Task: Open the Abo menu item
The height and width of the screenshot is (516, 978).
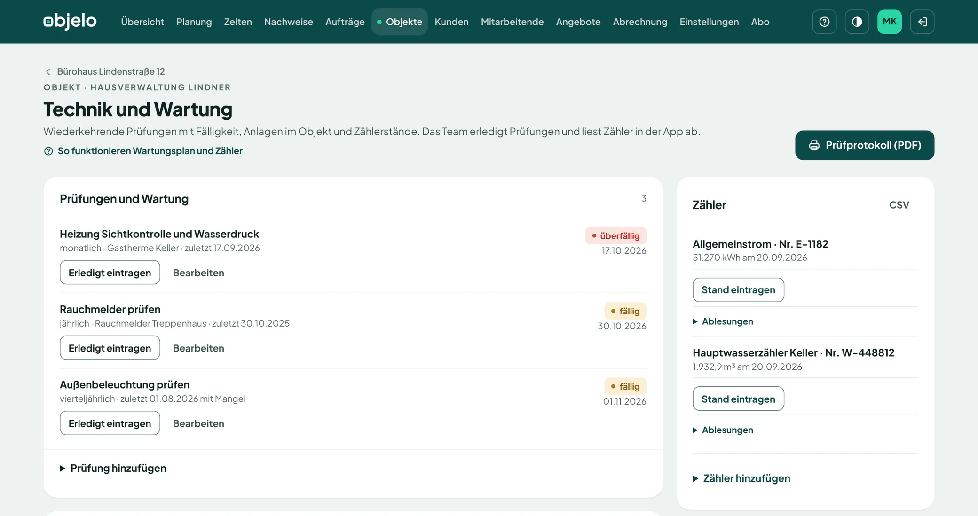Action: [x=760, y=22]
